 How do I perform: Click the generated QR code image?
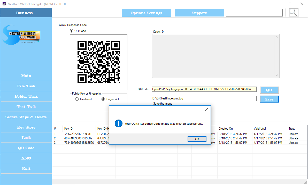coord(99,62)
